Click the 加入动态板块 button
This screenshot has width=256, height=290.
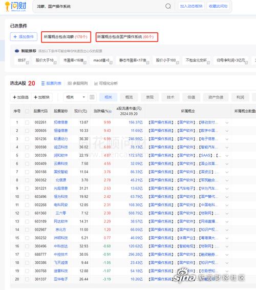(x=191, y=6)
